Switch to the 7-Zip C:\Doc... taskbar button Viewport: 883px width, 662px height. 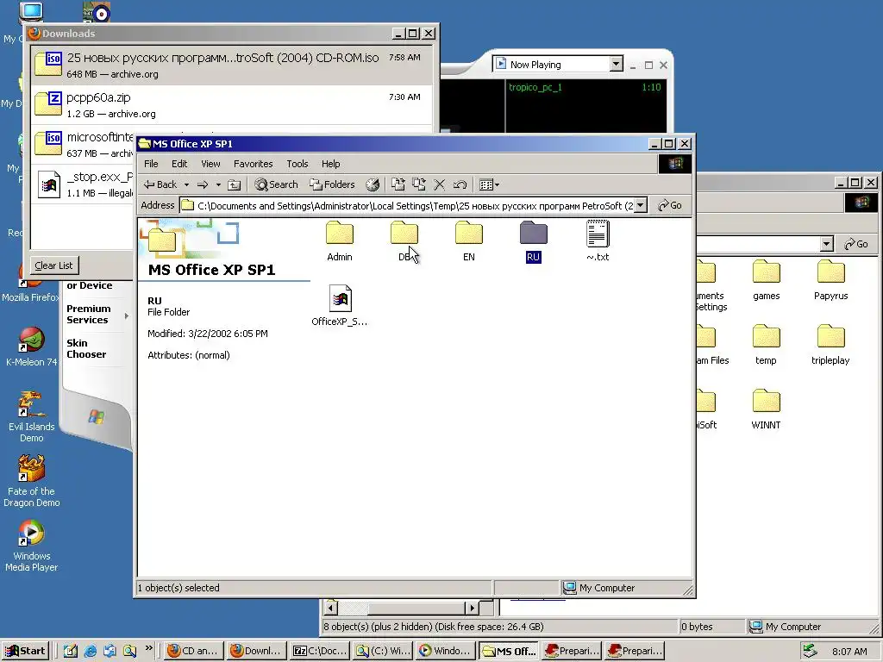point(321,651)
